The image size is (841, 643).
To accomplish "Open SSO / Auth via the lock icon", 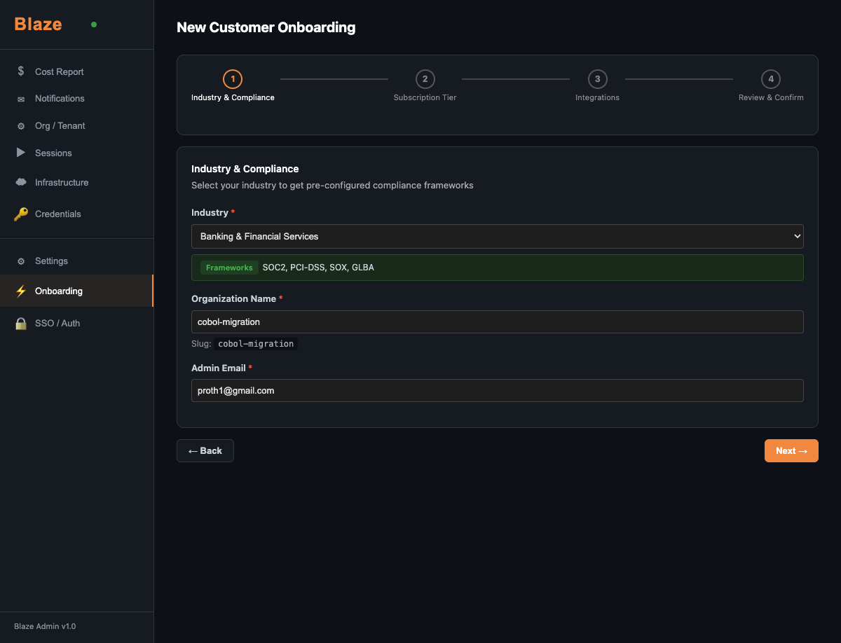I will (x=21, y=323).
